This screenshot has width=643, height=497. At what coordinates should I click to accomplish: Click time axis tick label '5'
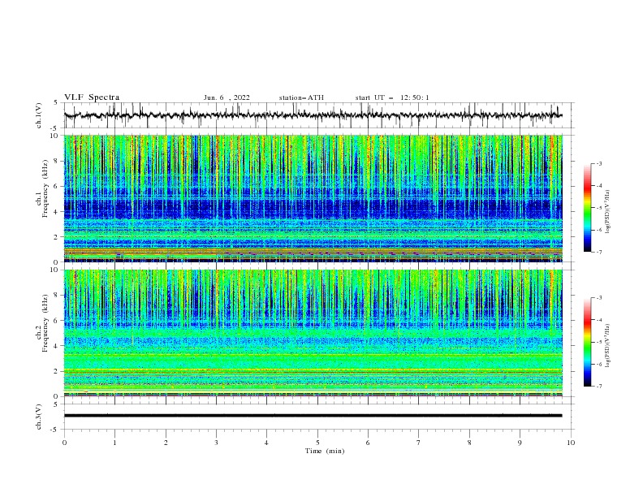coord(317,443)
